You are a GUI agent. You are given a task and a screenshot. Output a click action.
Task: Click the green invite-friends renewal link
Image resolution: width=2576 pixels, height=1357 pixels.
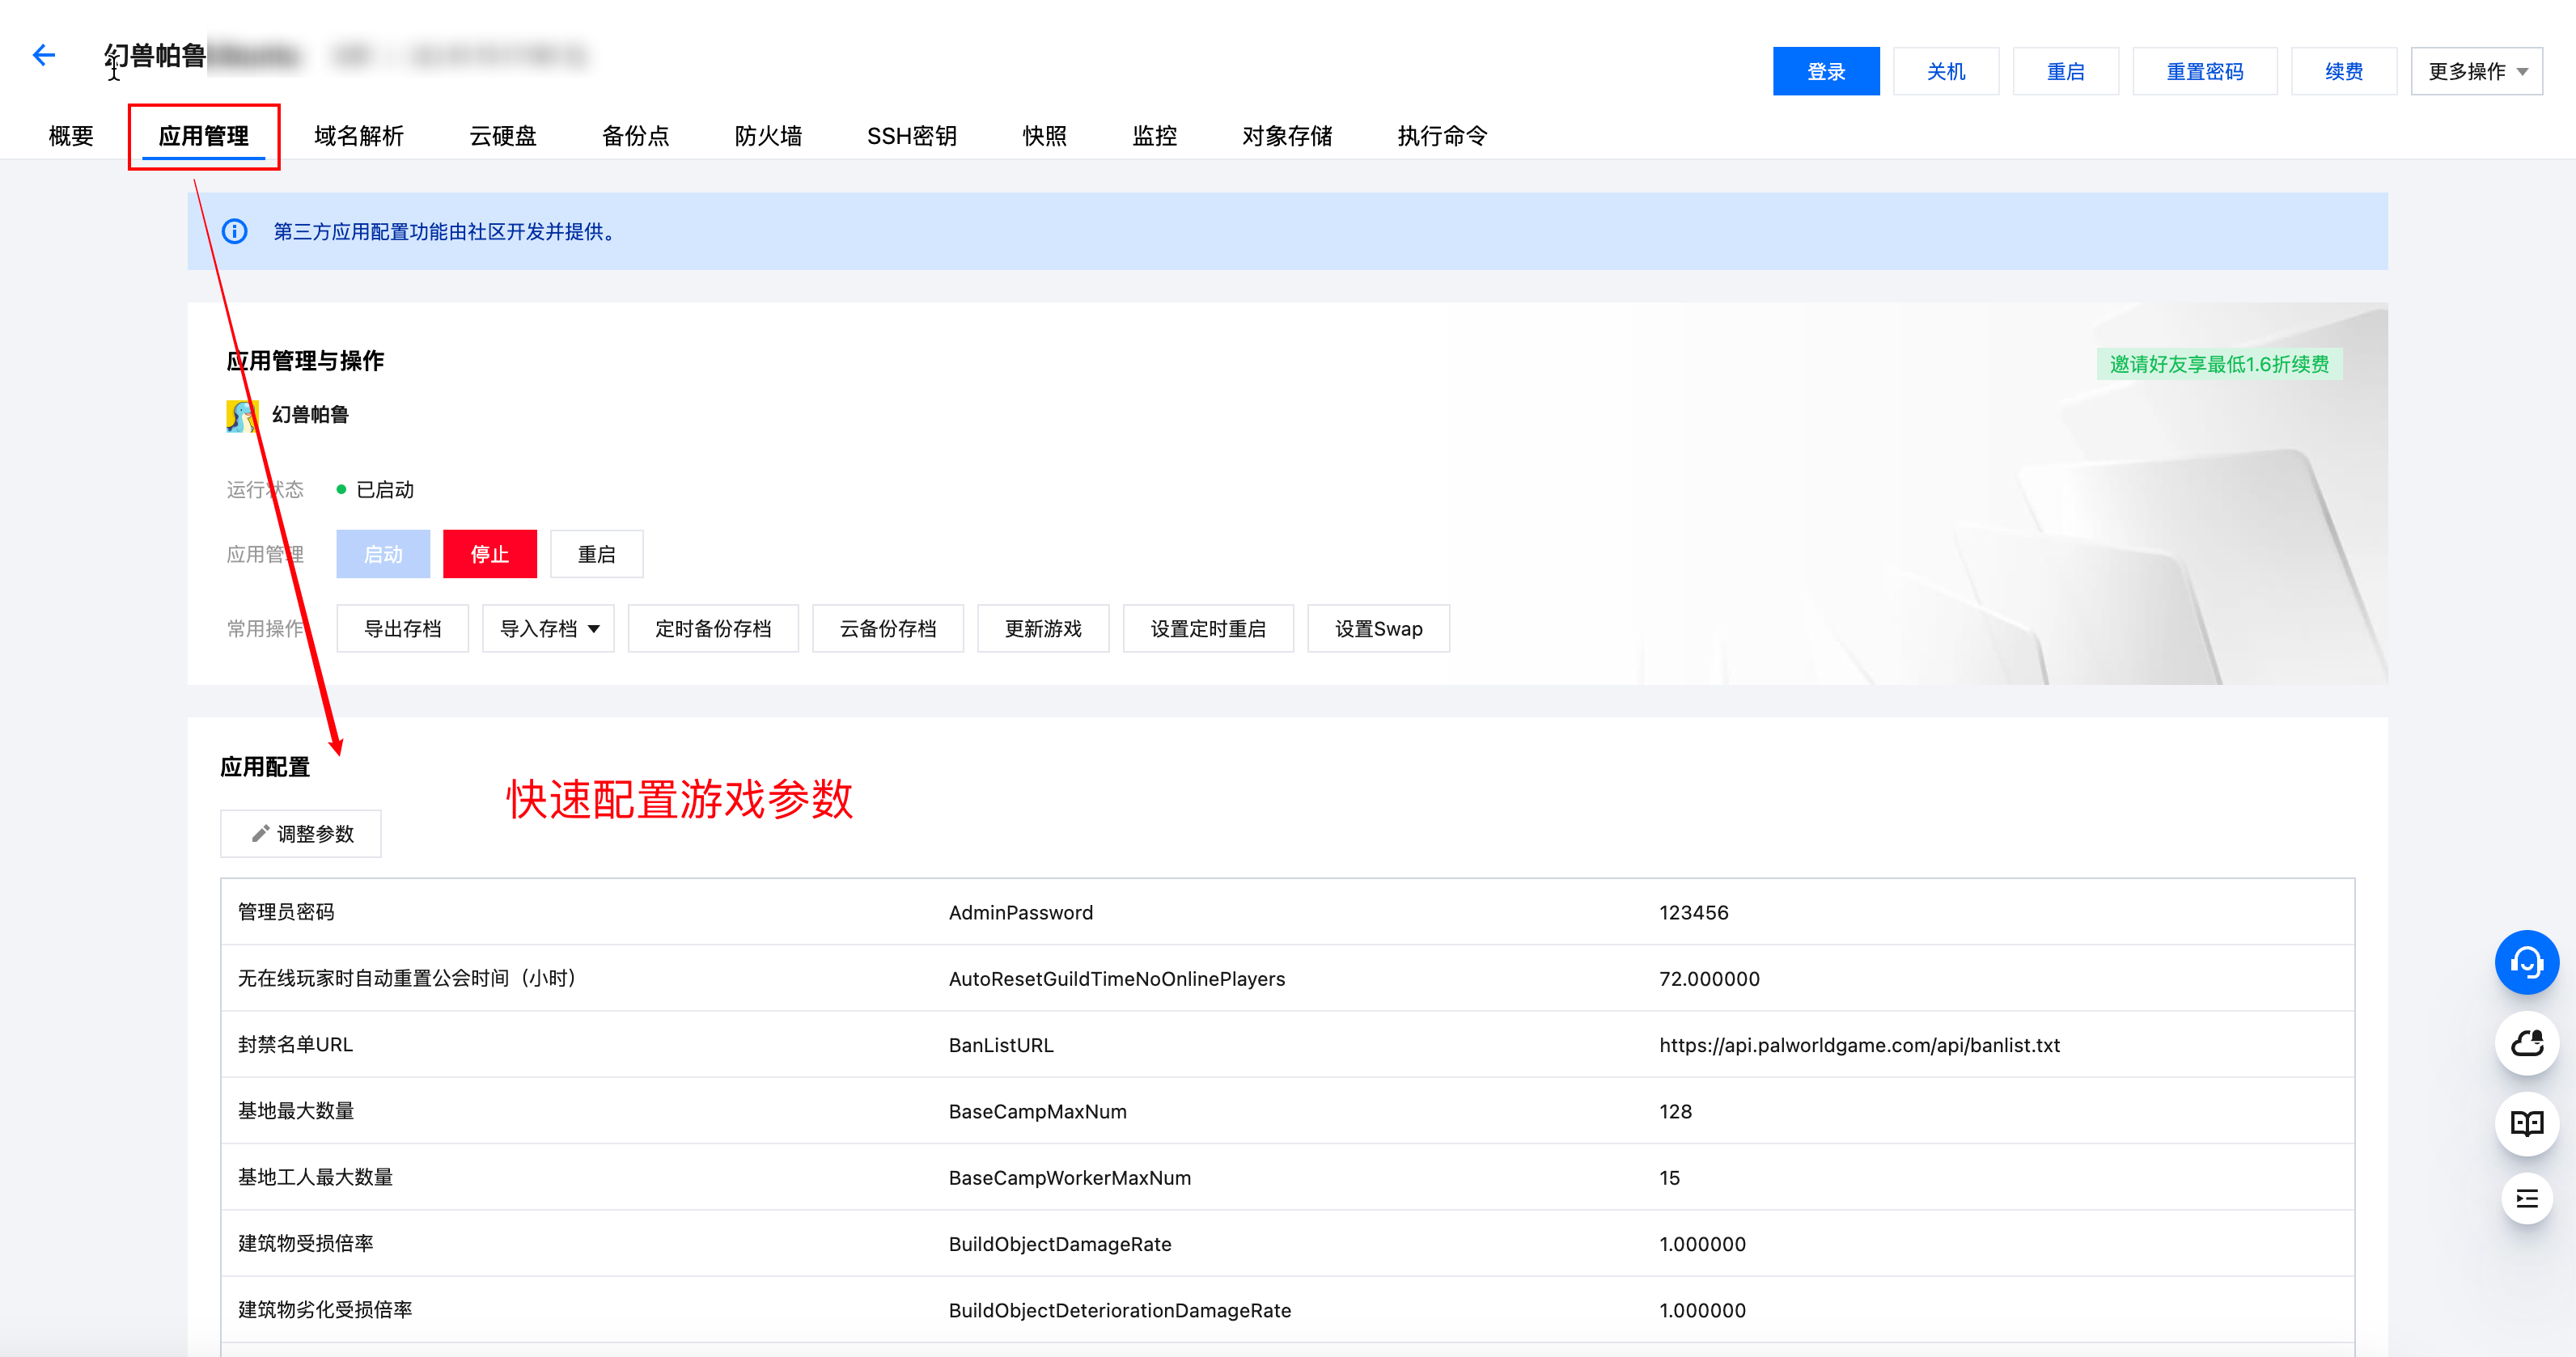pyautogui.click(x=2218, y=365)
